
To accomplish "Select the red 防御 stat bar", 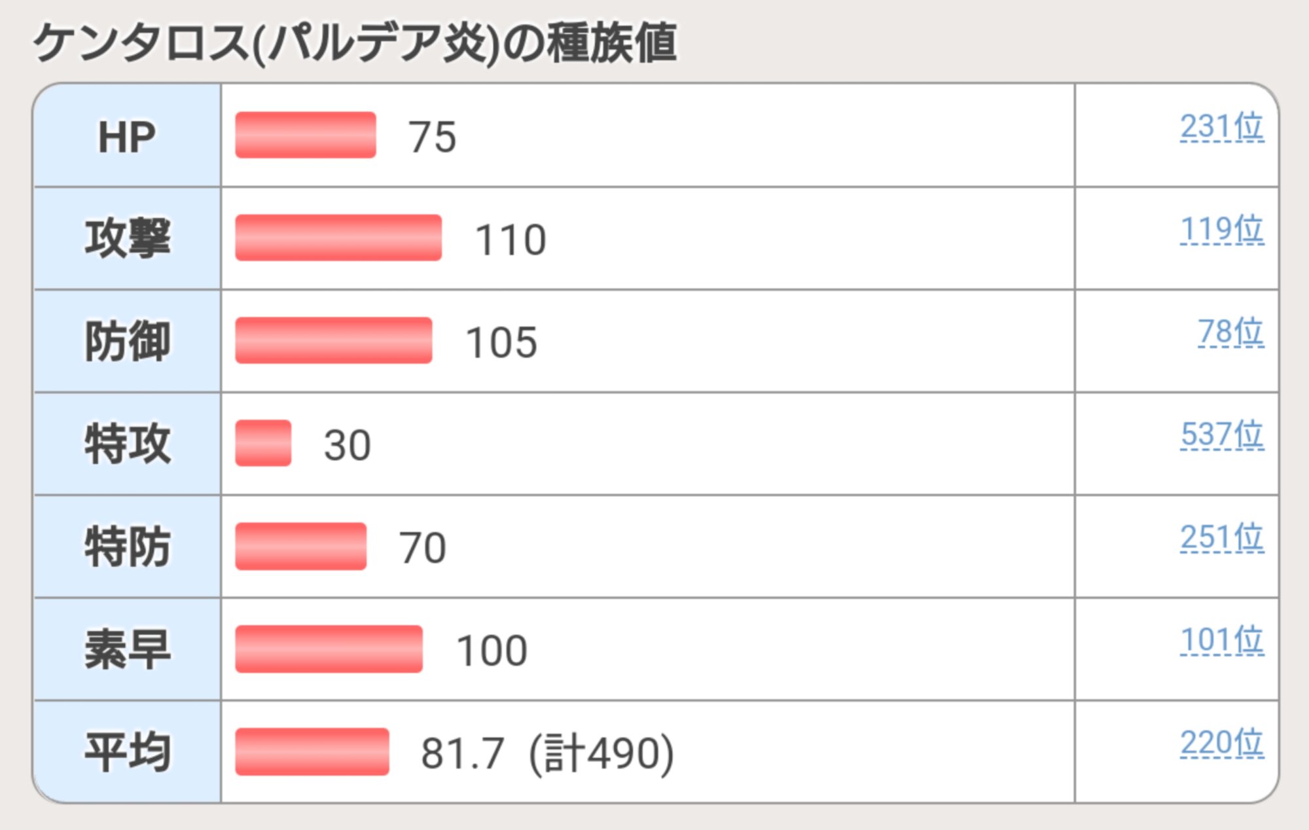I will [334, 340].
